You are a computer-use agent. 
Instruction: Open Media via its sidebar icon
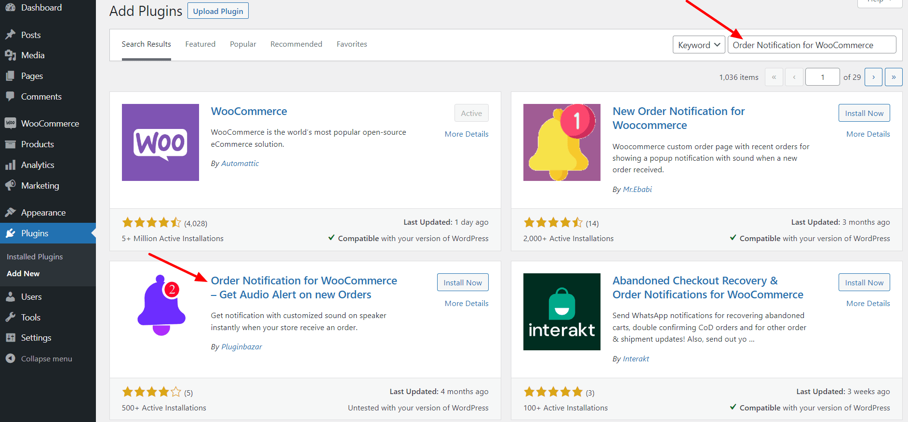coord(10,55)
